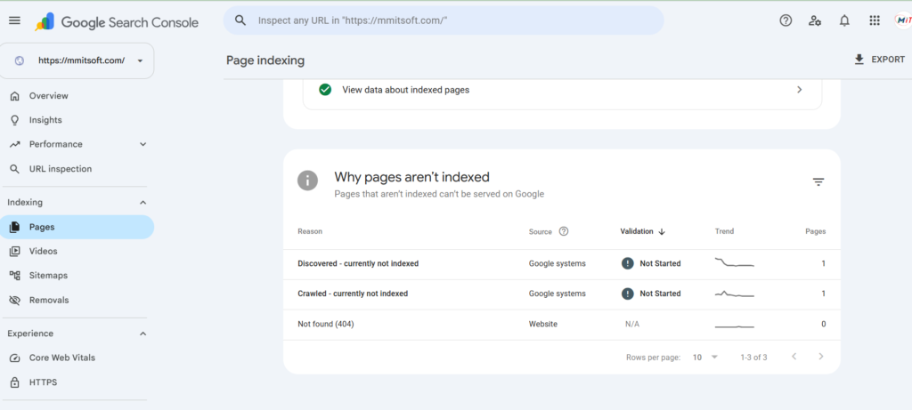Open the Google apps grid
This screenshot has width=912, height=410.
tap(875, 20)
